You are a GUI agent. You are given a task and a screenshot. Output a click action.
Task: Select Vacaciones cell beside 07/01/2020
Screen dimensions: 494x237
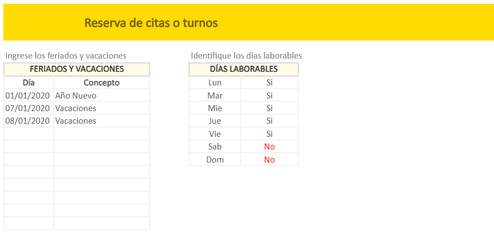coord(102,108)
